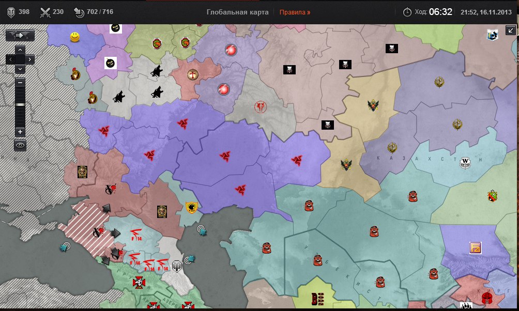The image size is (519, 311).
Task: Click the world map arrow button above the pan controls
Action: tap(20, 36)
